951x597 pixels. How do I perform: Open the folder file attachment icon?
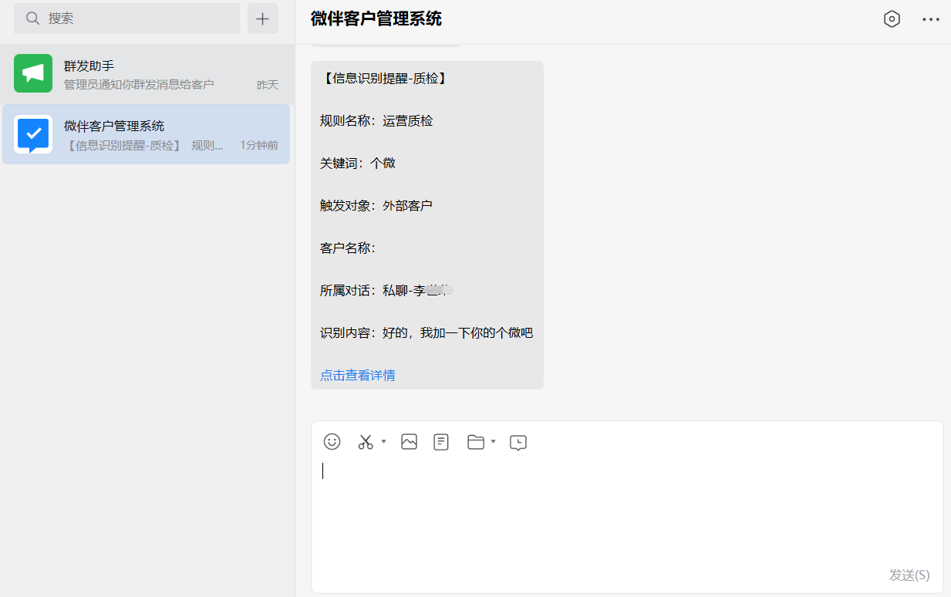pos(475,442)
